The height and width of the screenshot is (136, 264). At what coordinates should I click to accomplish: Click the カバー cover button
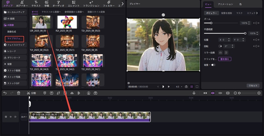pyautogui.click(x=24, y=117)
